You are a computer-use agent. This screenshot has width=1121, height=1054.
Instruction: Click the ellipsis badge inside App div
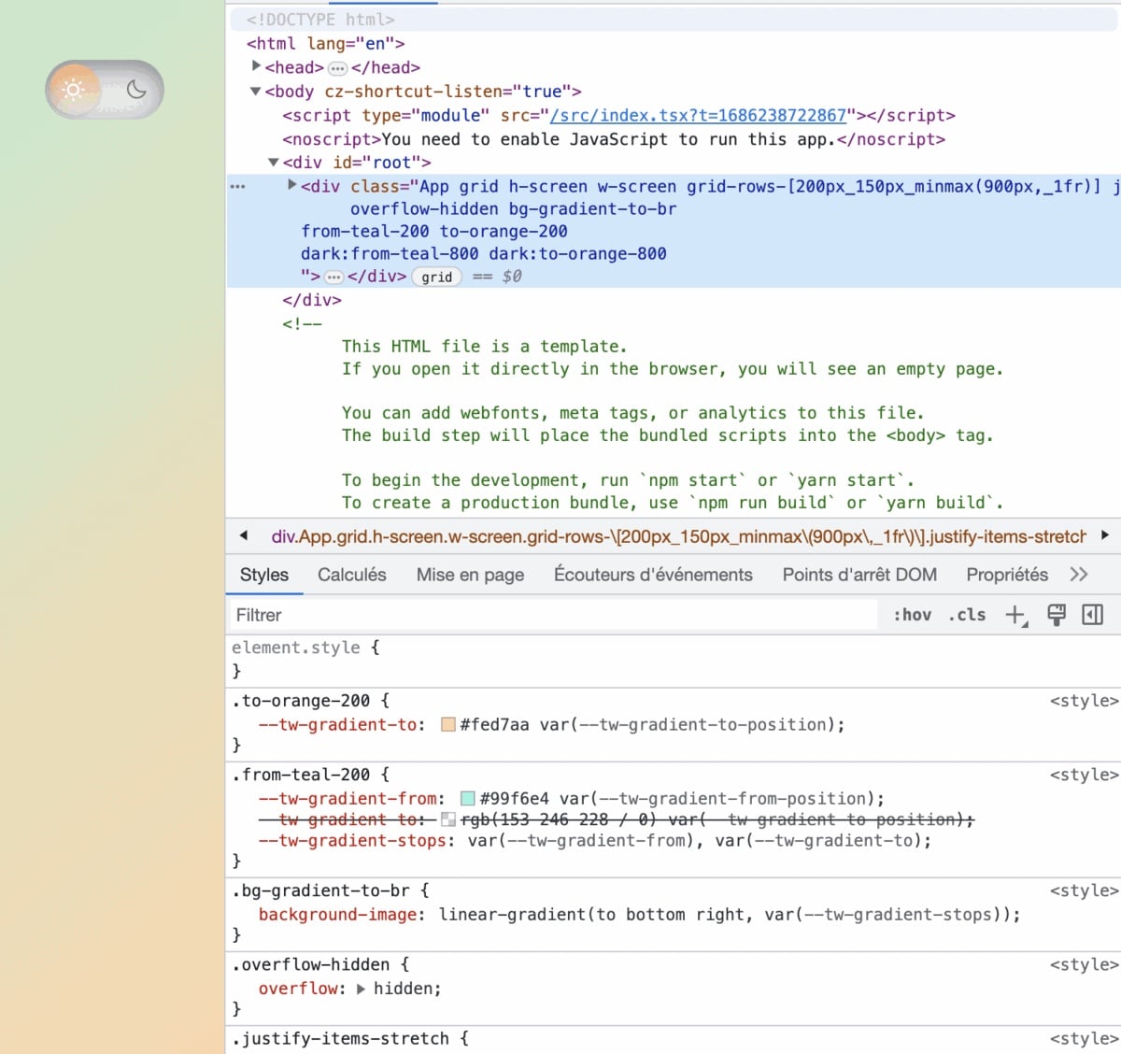coord(333,277)
